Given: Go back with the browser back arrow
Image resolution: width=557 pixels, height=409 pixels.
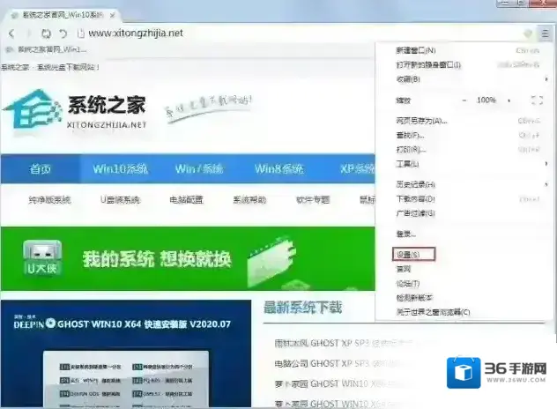Looking at the screenshot, I should tap(11, 33).
